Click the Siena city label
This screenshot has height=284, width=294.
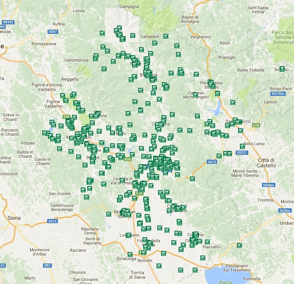pyautogui.click(x=14, y=218)
